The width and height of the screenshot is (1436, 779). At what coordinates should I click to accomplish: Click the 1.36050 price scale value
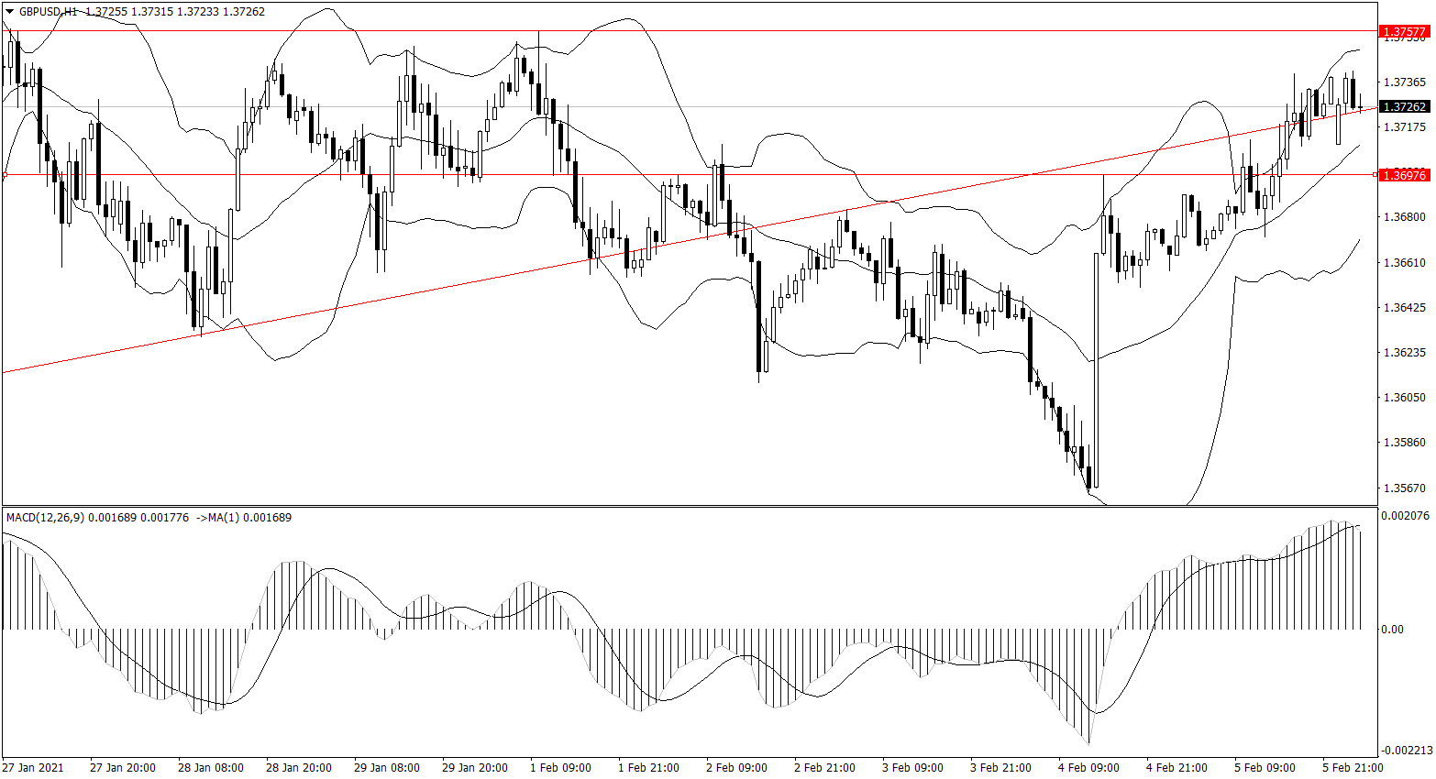click(x=1404, y=398)
